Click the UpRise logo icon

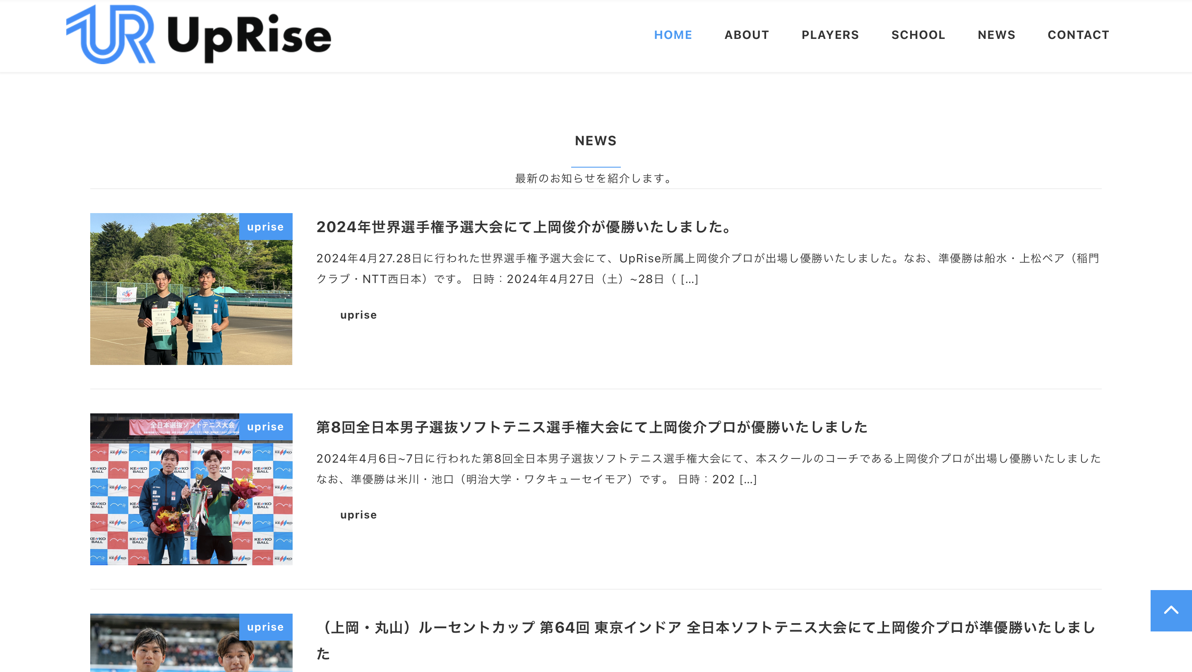pyautogui.click(x=111, y=35)
